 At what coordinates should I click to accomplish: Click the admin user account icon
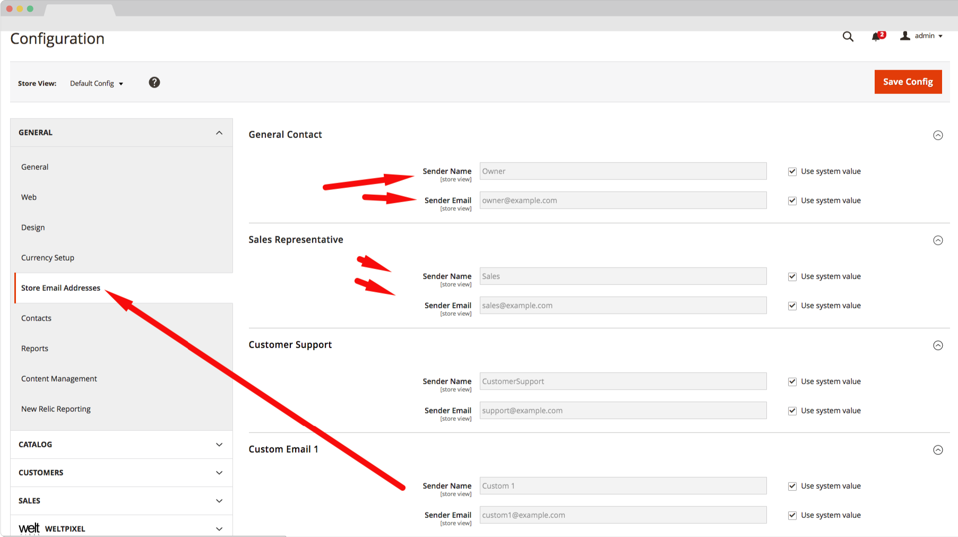click(905, 36)
